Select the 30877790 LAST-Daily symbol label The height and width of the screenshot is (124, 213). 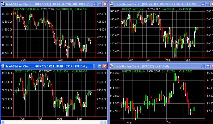point(26,9)
